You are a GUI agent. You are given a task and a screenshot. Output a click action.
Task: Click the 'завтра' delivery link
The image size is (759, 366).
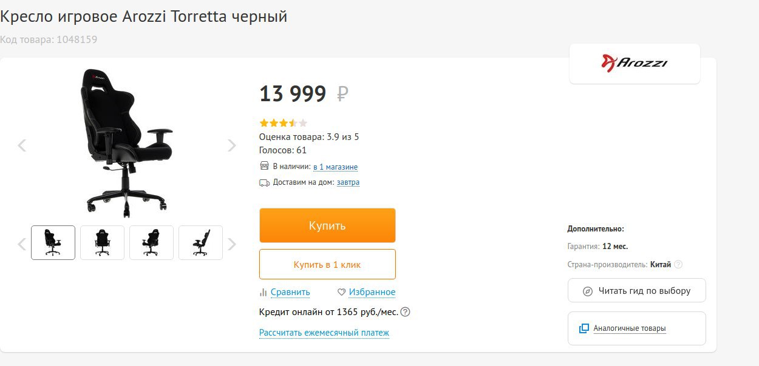[x=348, y=182]
